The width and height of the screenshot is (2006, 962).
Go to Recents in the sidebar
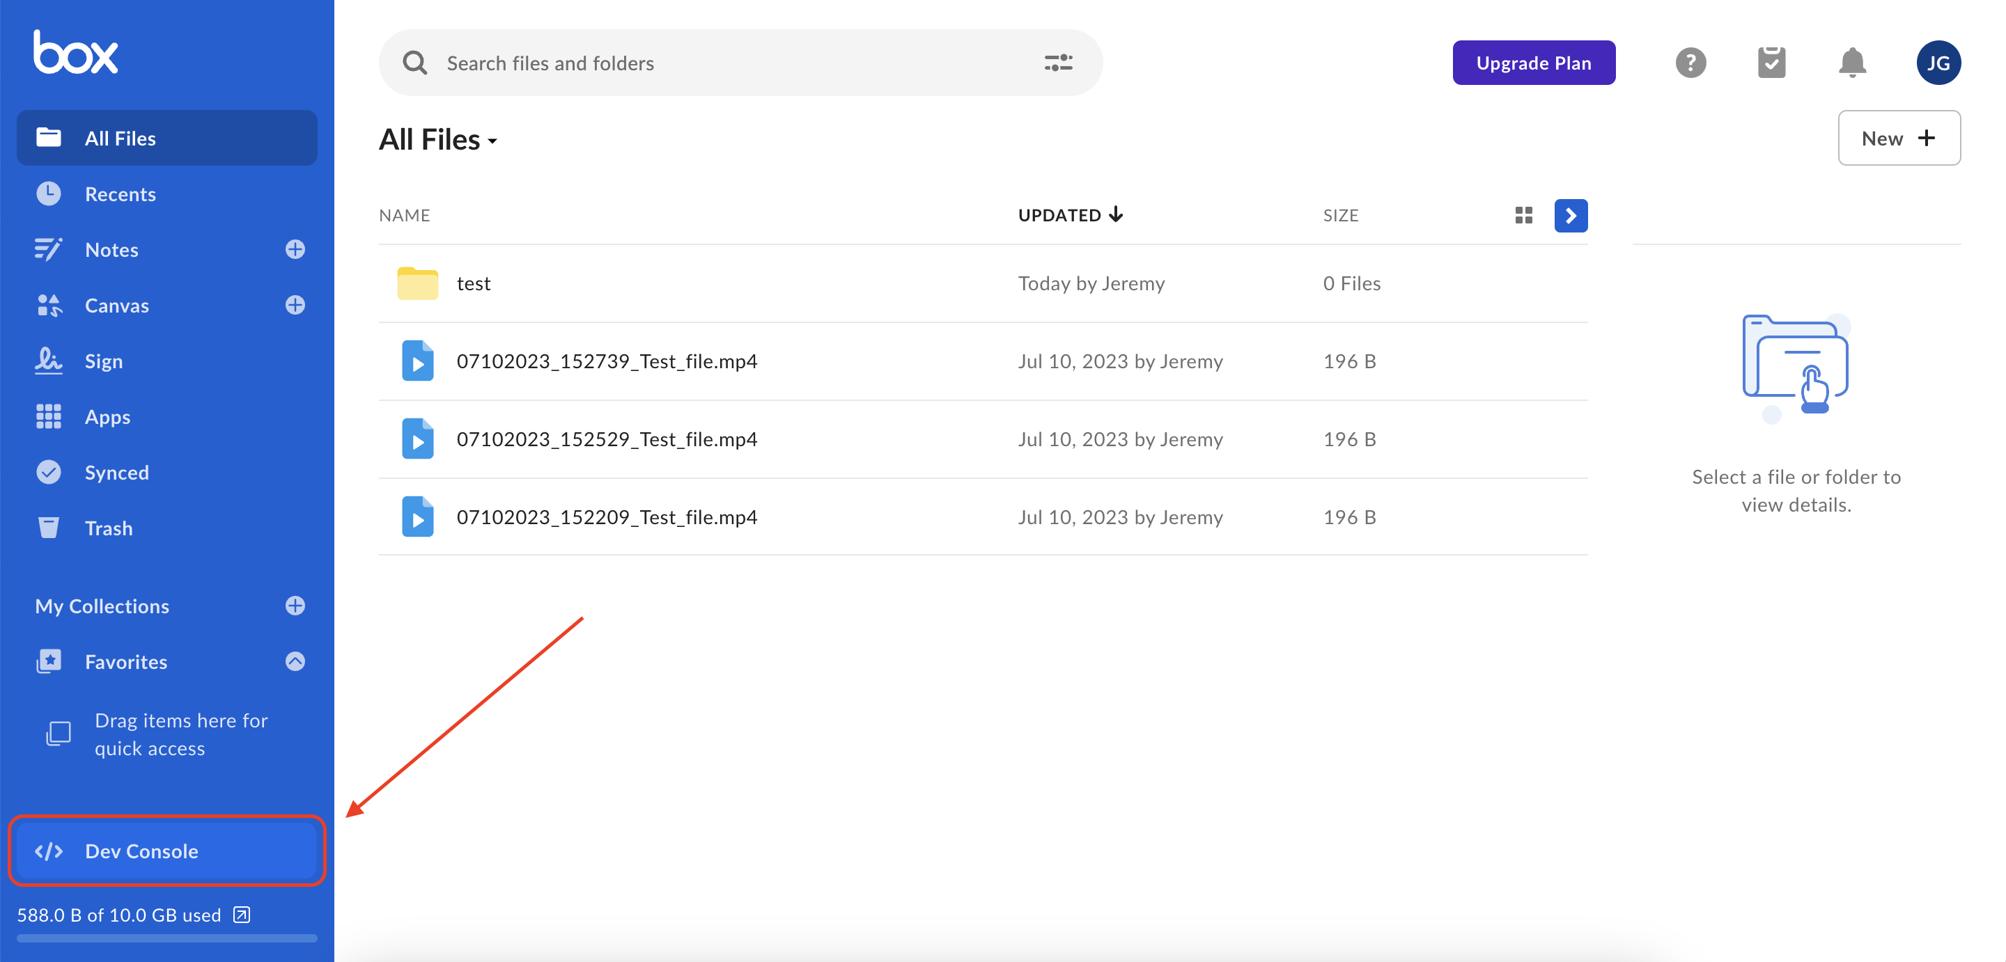[120, 194]
